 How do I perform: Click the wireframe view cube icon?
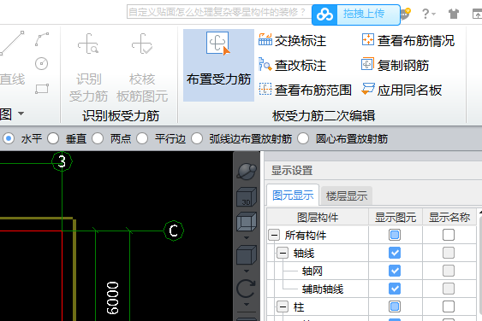[247, 222]
